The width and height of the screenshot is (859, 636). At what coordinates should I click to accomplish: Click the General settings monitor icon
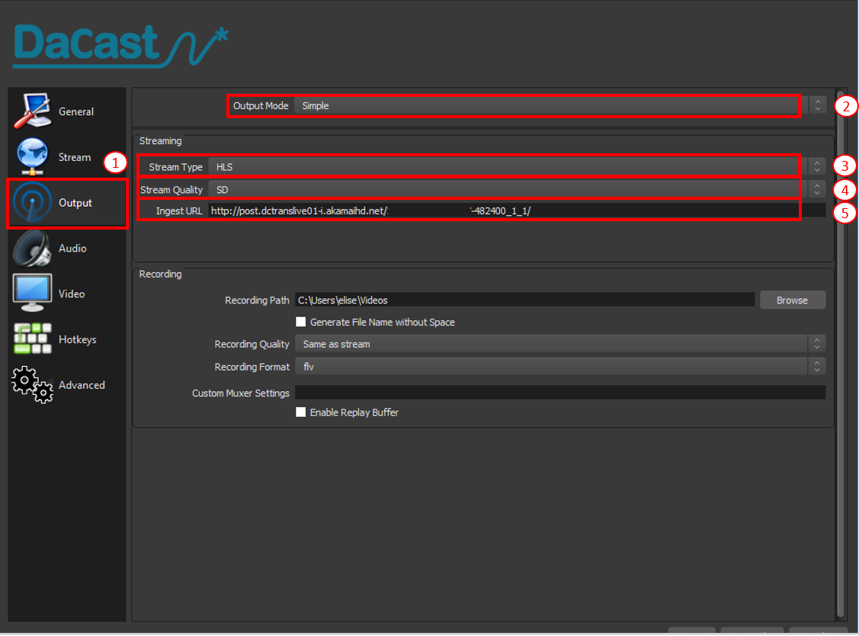click(32, 111)
